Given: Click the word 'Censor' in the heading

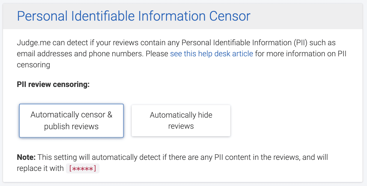Looking at the screenshot, I should coord(230,16).
